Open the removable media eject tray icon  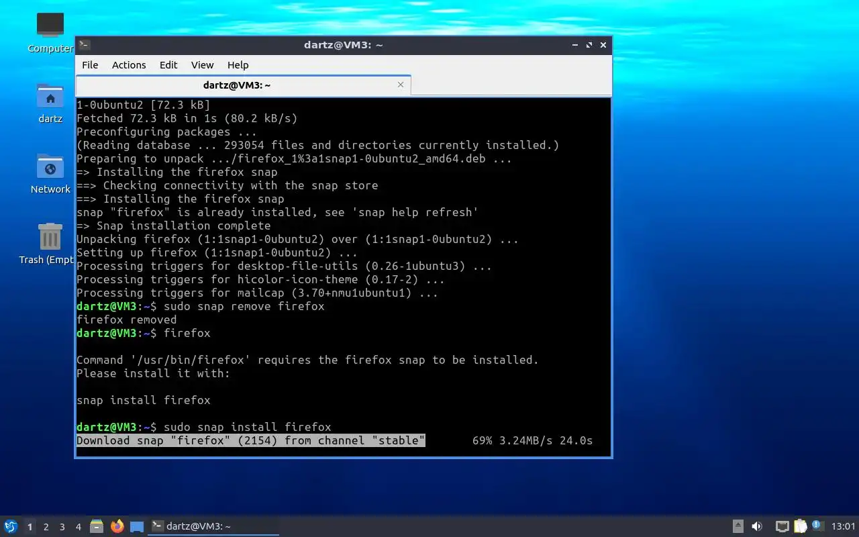738,526
